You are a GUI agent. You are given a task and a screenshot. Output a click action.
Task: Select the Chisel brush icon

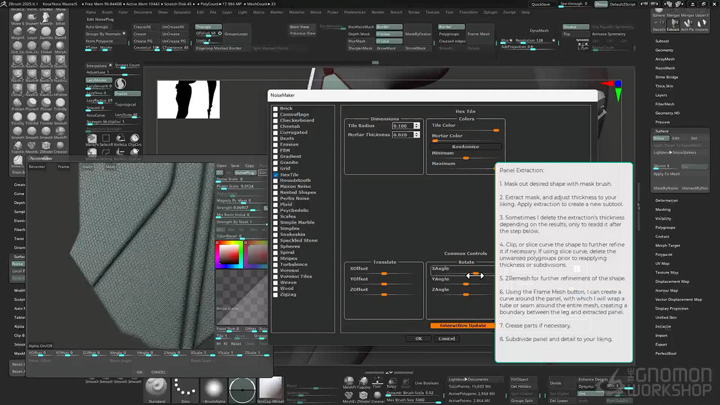[x=46, y=46]
